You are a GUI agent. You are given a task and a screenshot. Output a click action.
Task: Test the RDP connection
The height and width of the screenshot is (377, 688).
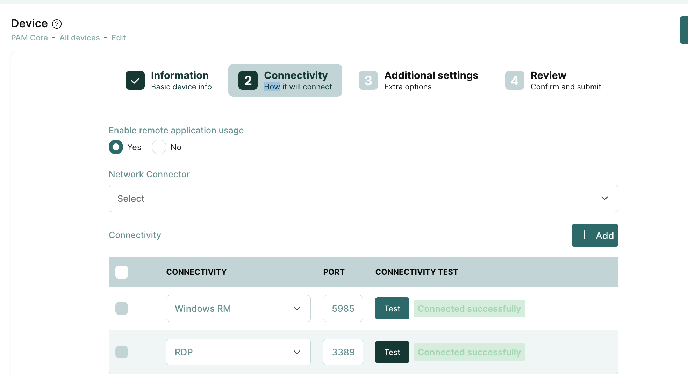point(392,352)
